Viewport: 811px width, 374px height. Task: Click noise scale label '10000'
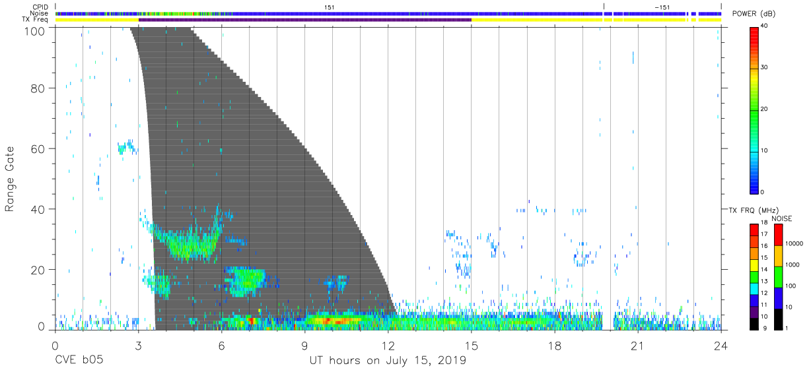(x=794, y=243)
